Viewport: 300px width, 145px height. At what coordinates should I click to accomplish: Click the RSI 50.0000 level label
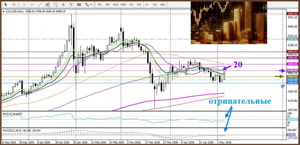(293, 119)
